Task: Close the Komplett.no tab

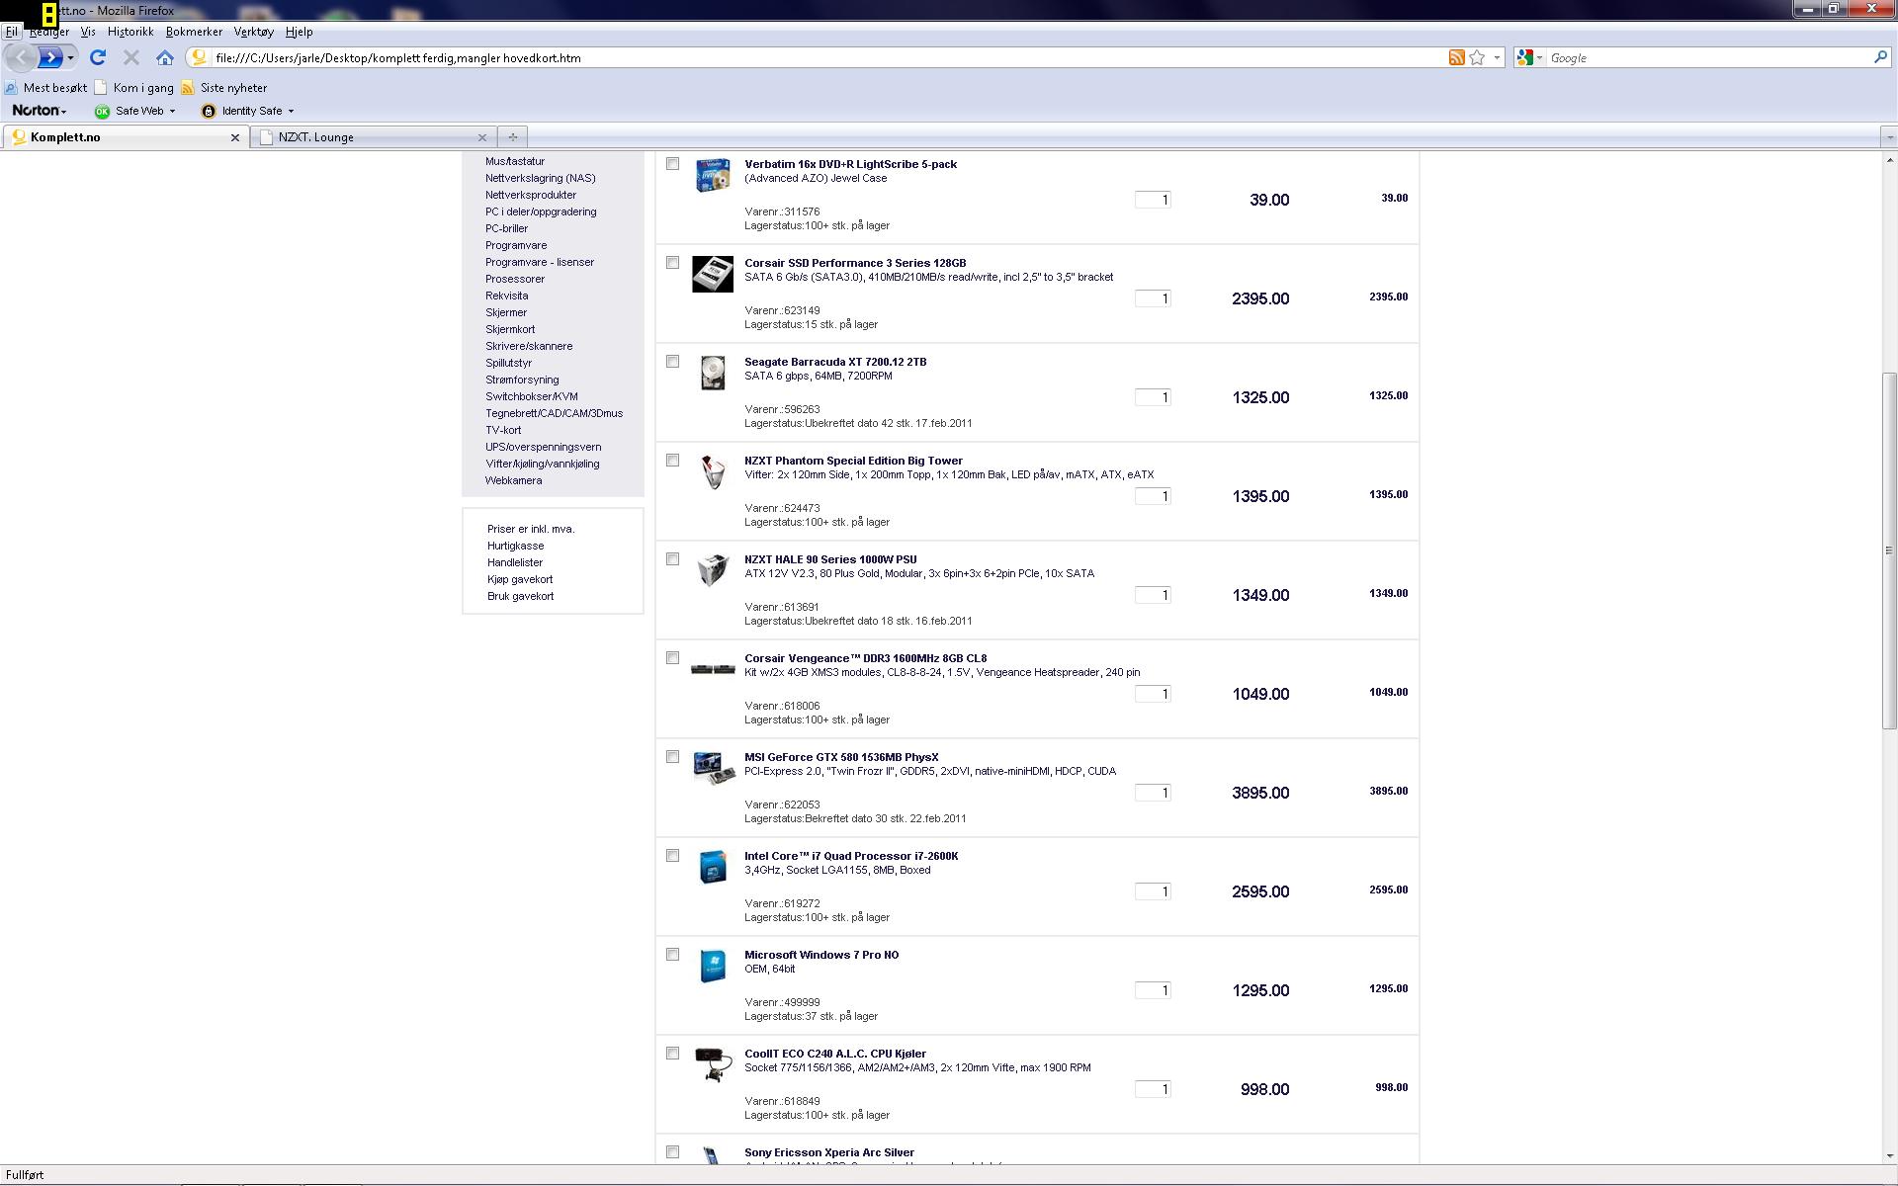Action: (x=234, y=137)
